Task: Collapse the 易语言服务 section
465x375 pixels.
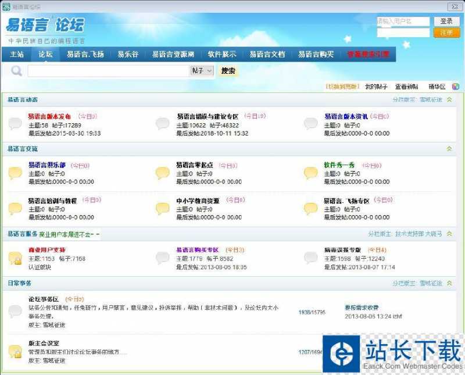Action: pyautogui.click(x=449, y=234)
